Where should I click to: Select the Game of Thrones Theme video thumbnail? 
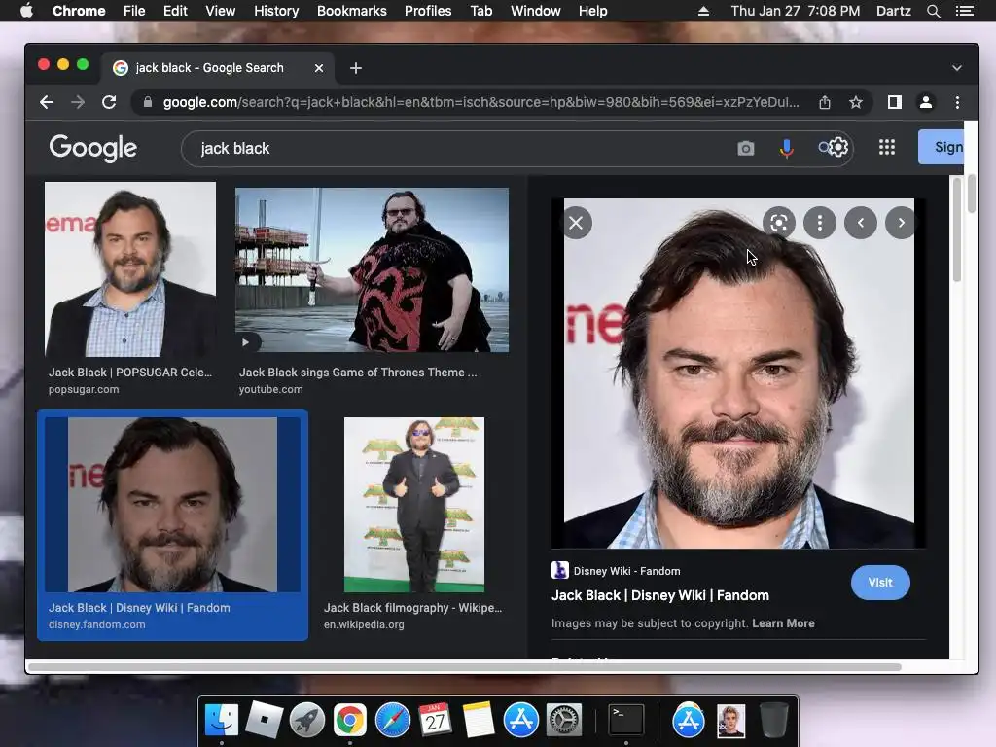click(372, 269)
